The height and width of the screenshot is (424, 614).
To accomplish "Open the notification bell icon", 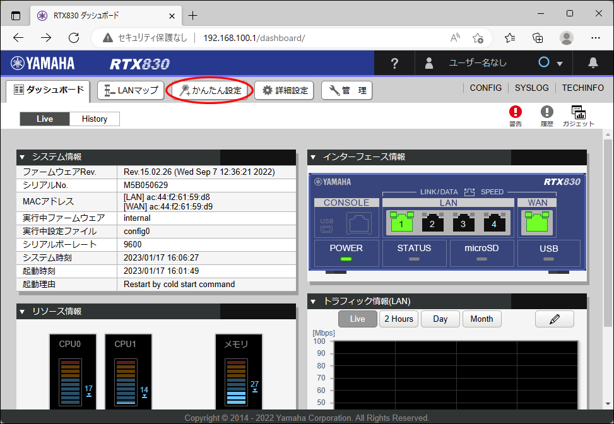I will pos(593,63).
